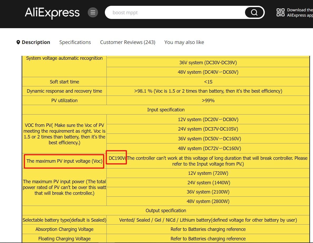Click the highlighted DC190V value
The height and width of the screenshot is (243, 313).
click(116, 158)
